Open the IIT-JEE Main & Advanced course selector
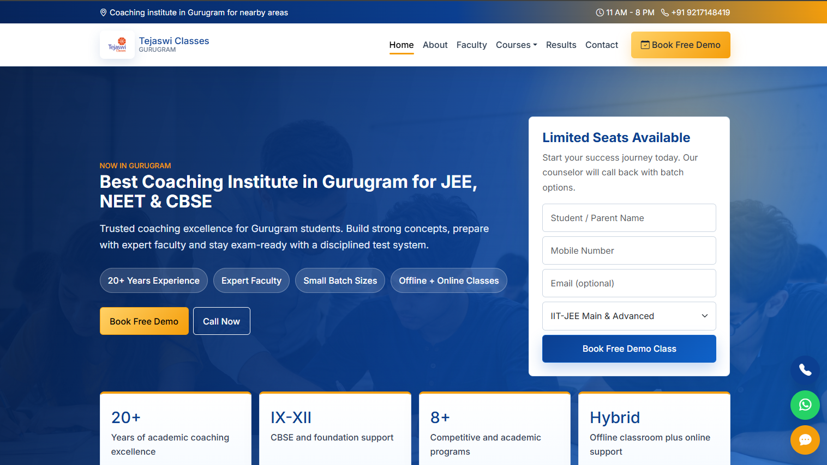 click(x=629, y=316)
